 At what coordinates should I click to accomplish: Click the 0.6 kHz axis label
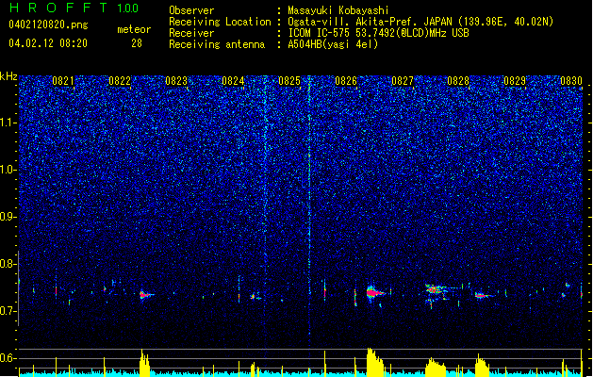click(8, 358)
